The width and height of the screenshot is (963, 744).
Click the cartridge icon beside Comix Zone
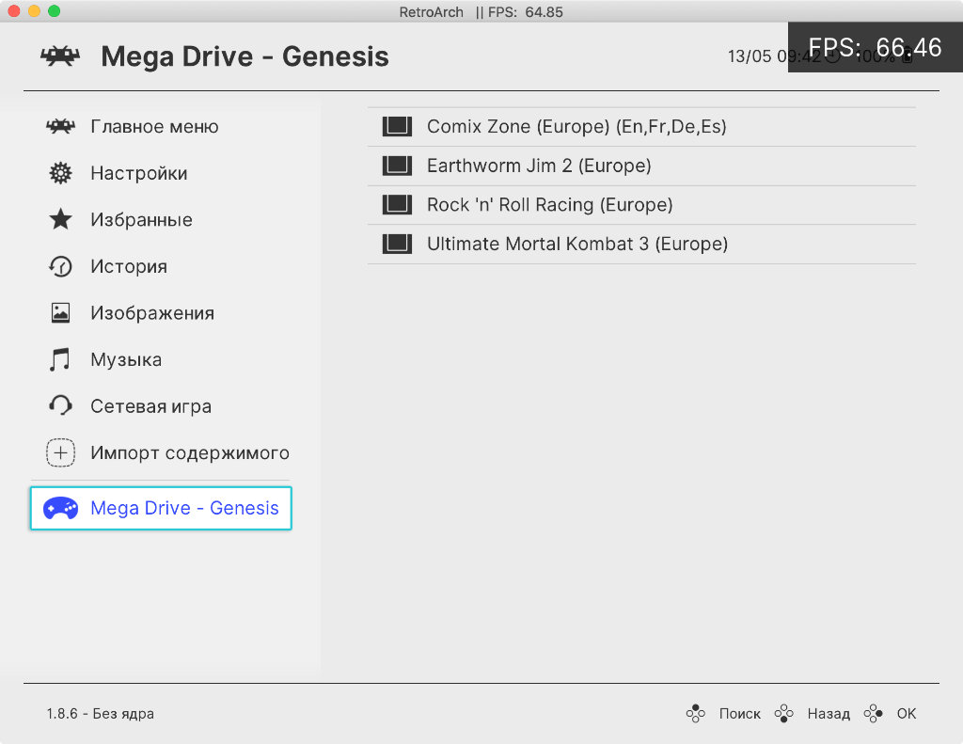398,126
